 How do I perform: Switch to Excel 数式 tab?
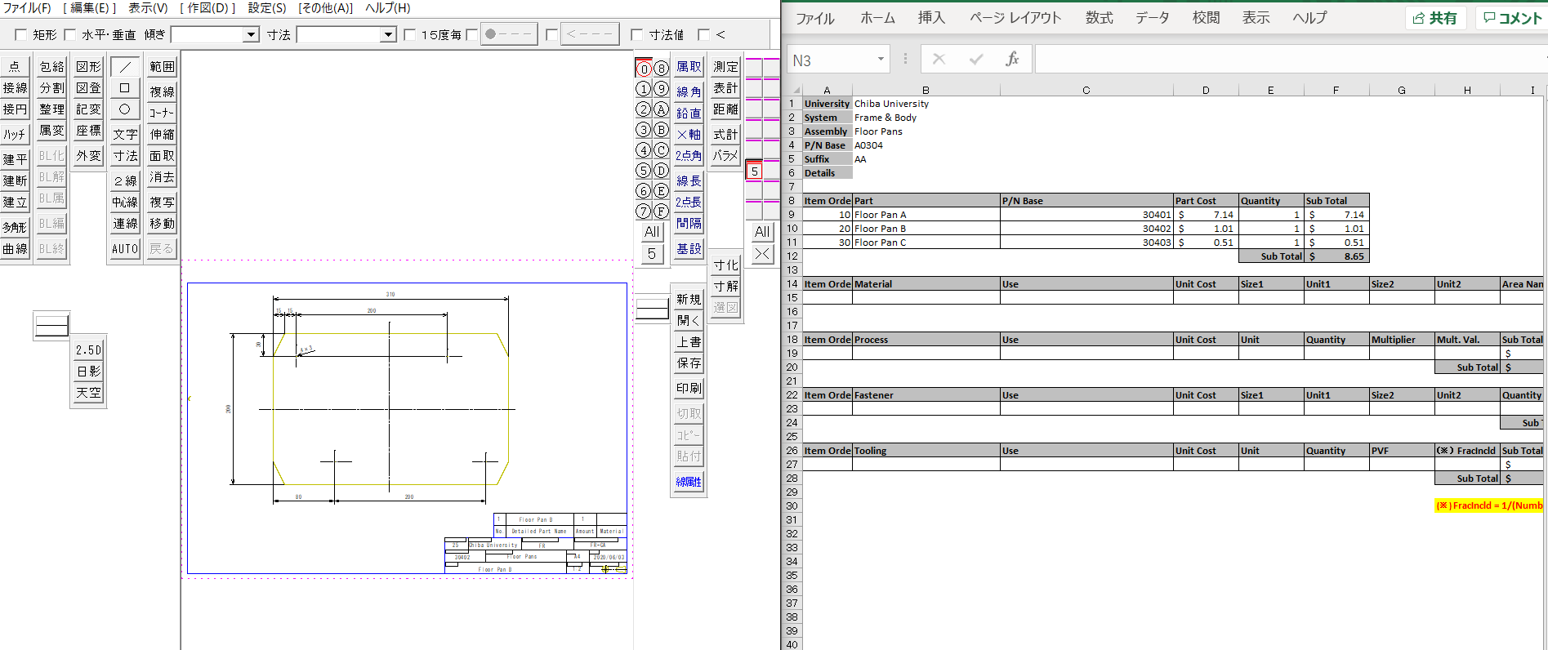[x=1100, y=17]
